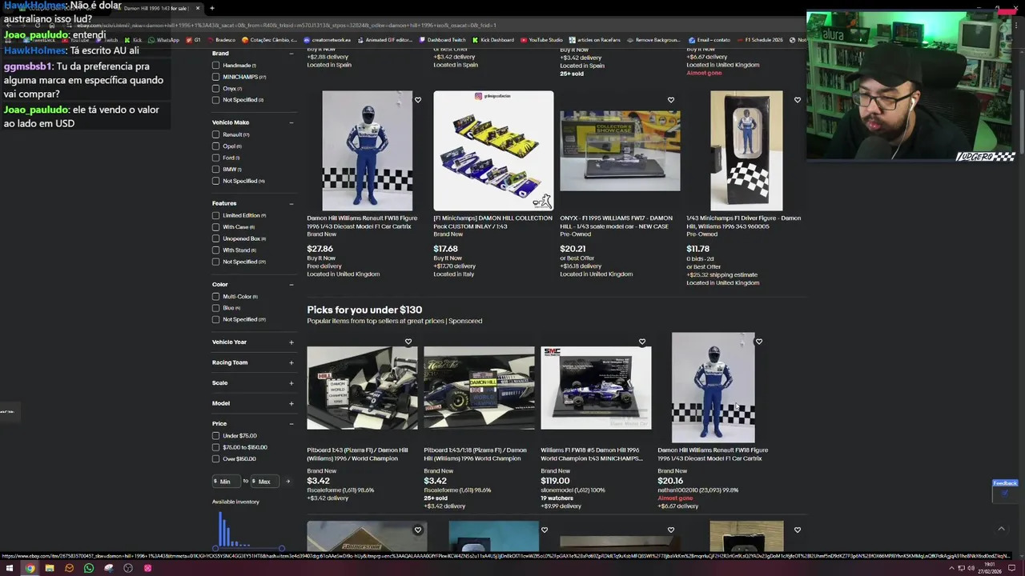
Task: Open Kick Dashboard bookmark
Action: (x=493, y=40)
